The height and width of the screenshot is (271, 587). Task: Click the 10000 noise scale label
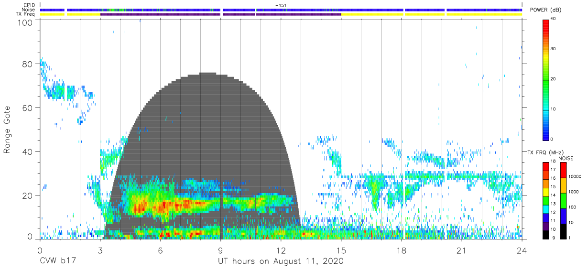tap(575, 176)
